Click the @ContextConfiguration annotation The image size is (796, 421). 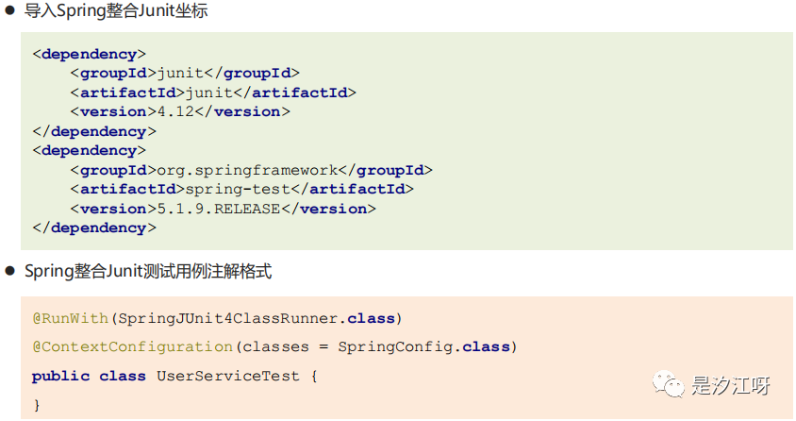132,346
